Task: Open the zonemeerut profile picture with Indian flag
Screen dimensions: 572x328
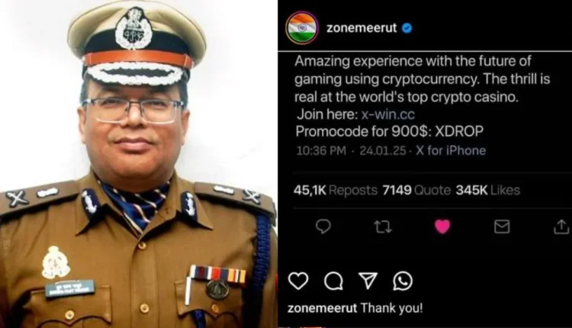Action: [x=302, y=28]
